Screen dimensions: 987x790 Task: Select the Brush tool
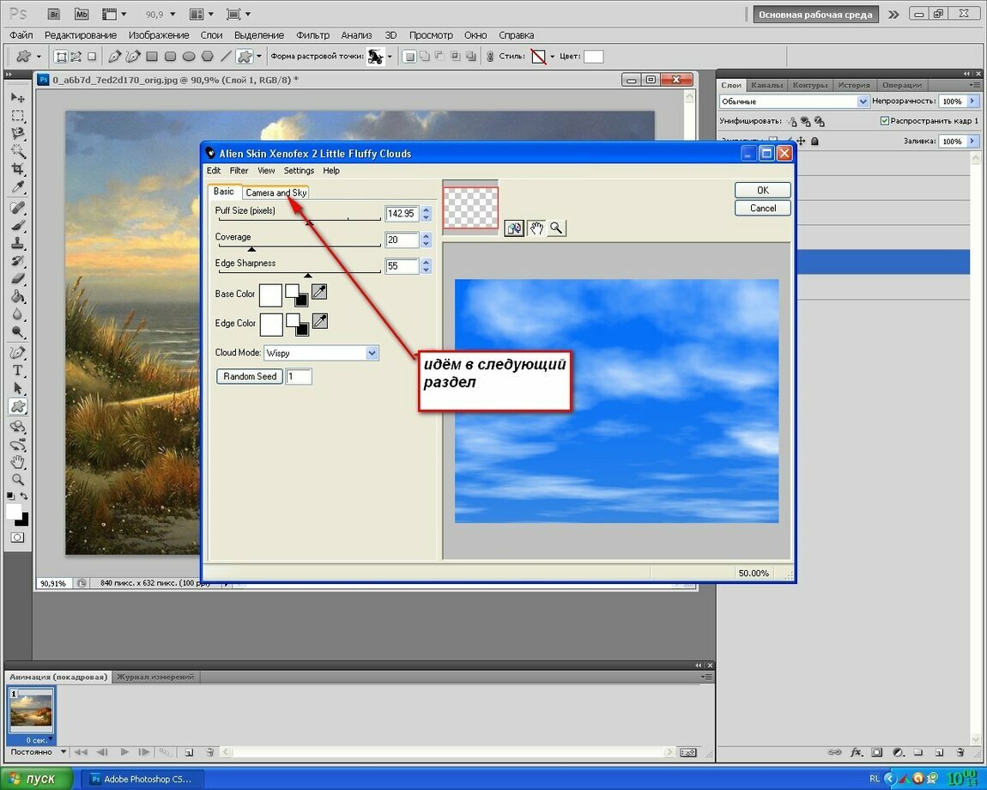(18, 225)
